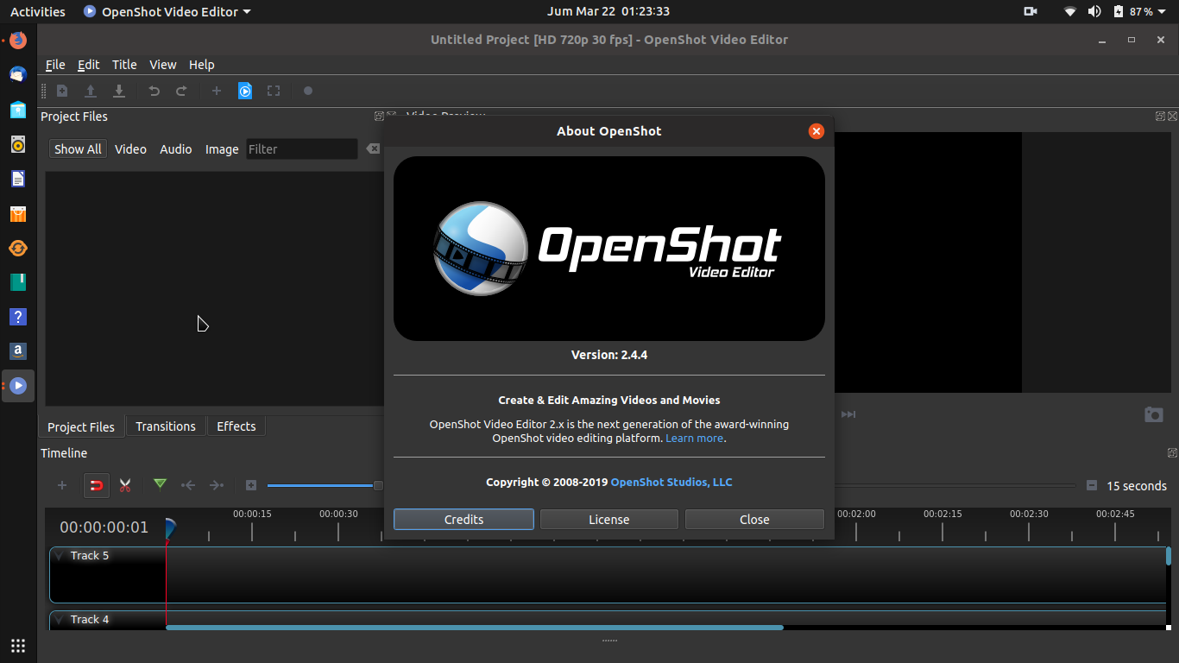The width and height of the screenshot is (1179, 663).
Task: Click the blue Choose Profile icon
Action: [x=245, y=91]
